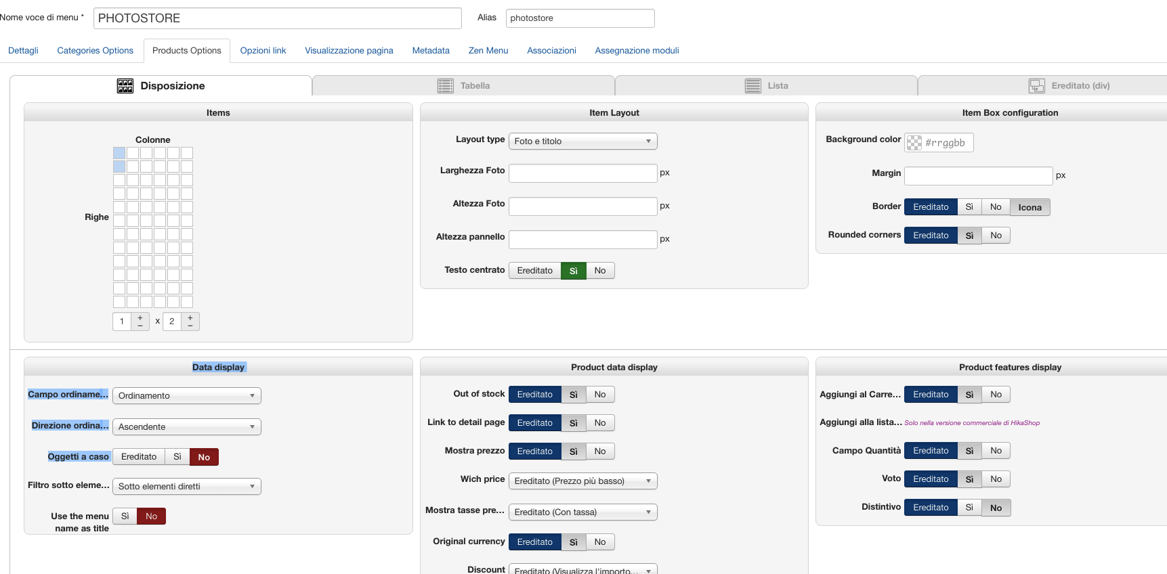This screenshot has width=1167, height=574.
Task: Set Distintivo to Ereditato
Action: tap(931, 508)
